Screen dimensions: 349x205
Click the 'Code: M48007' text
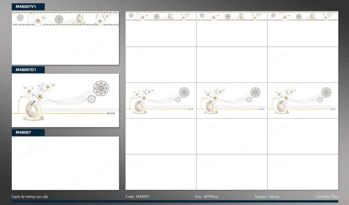[137, 197]
